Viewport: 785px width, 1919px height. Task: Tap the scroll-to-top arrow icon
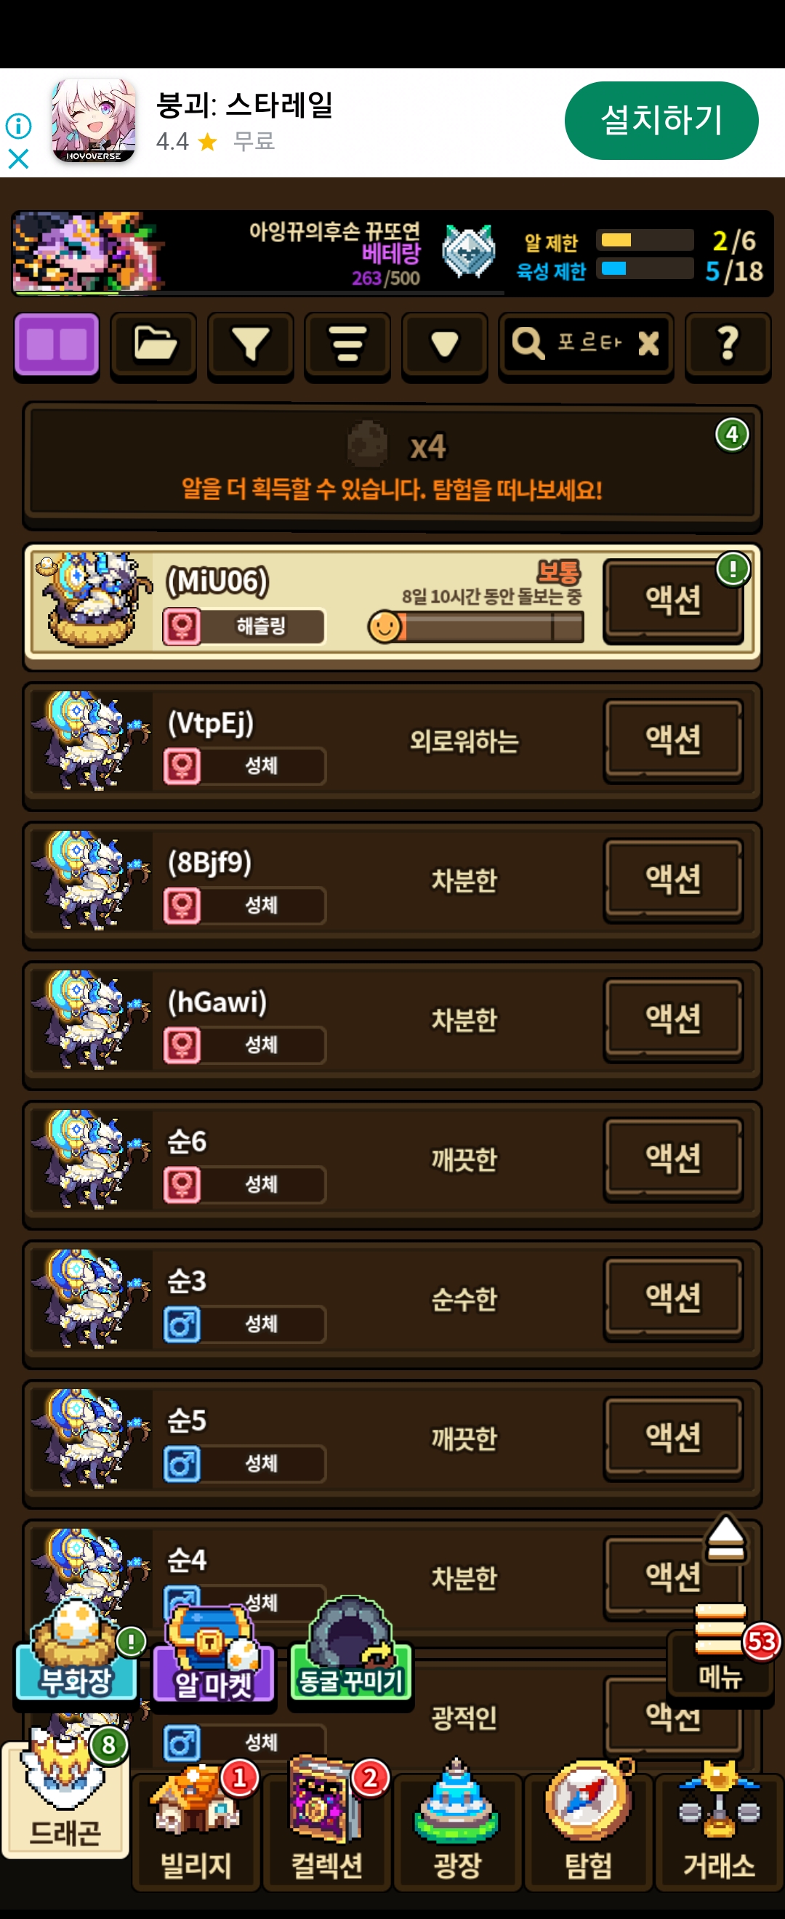coord(725,1538)
